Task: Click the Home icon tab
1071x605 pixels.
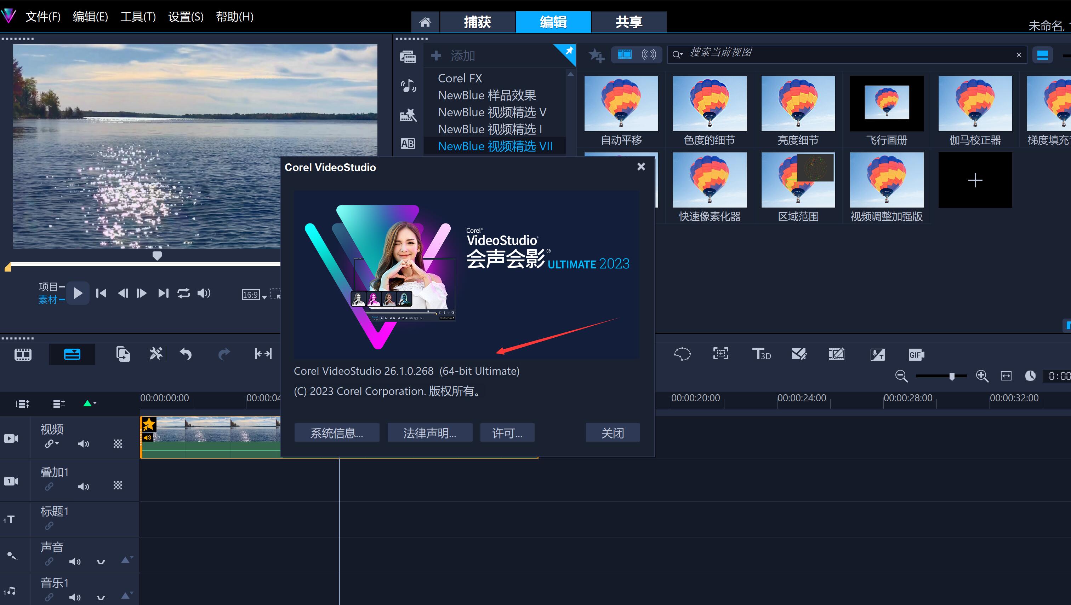Action: tap(425, 22)
